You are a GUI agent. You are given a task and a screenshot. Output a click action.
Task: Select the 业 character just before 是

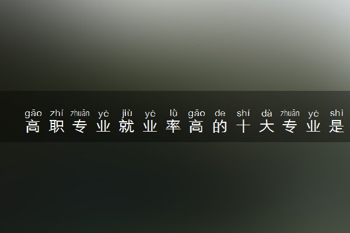313,126
